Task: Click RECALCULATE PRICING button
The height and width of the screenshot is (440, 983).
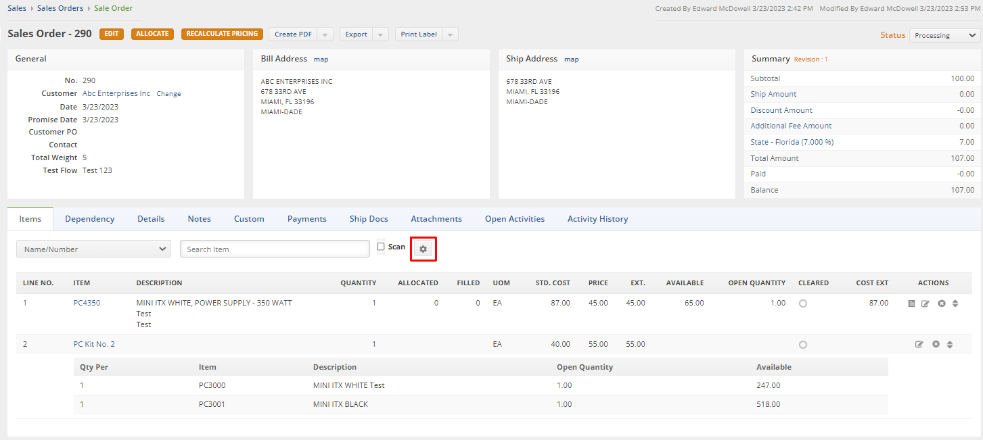Action: tap(222, 34)
